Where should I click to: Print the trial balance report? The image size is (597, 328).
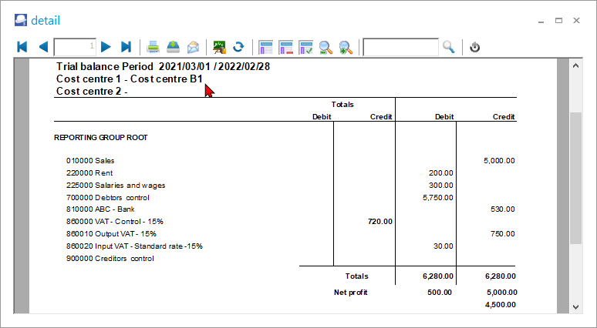click(x=153, y=47)
